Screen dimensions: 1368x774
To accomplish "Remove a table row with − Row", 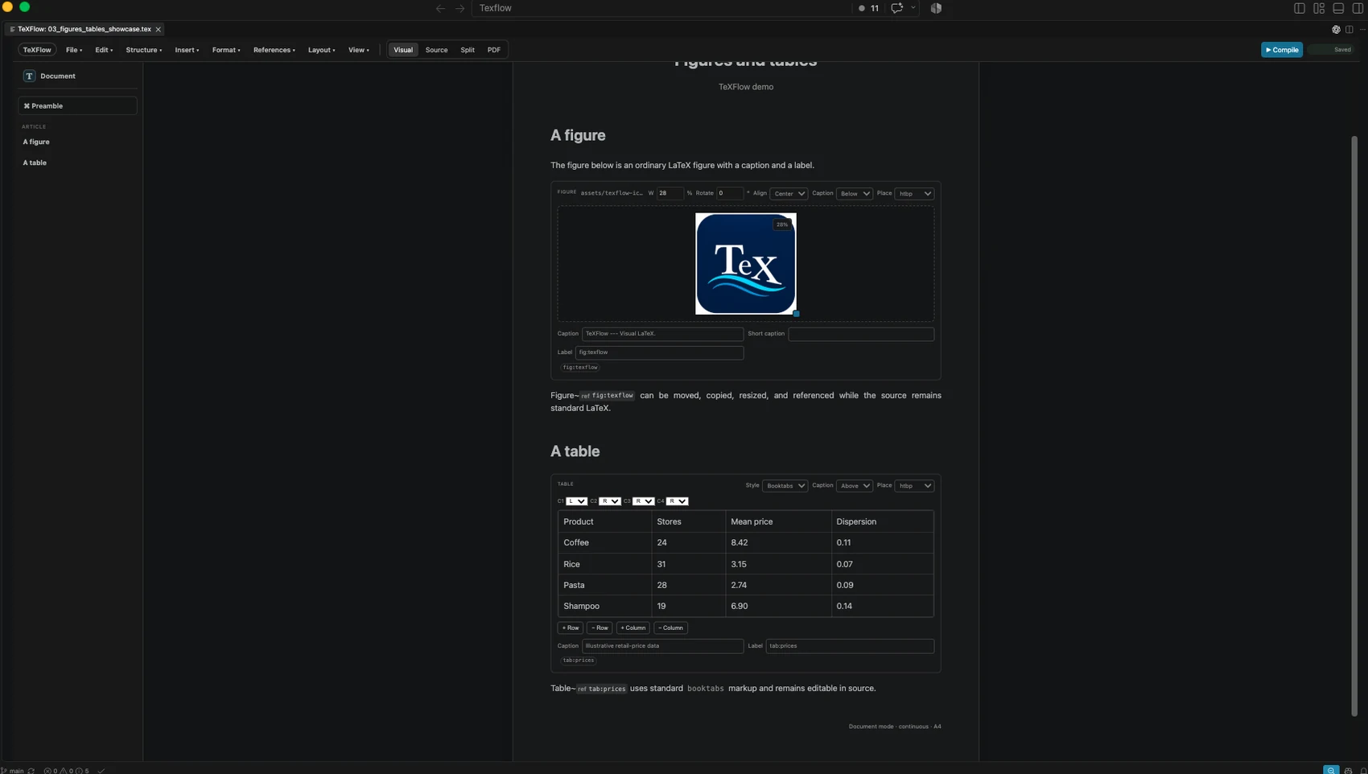I will click(600, 628).
